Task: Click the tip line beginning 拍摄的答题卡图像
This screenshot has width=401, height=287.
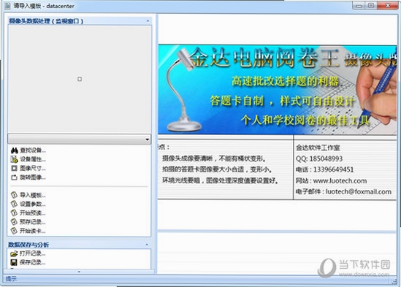Action: [217, 169]
